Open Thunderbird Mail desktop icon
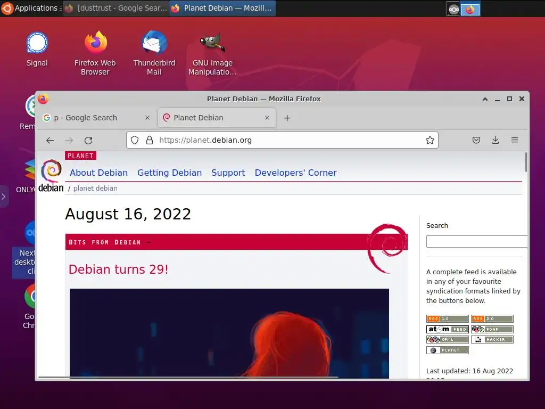Viewport: 545px width, 409px height. (x=154, y=53)
